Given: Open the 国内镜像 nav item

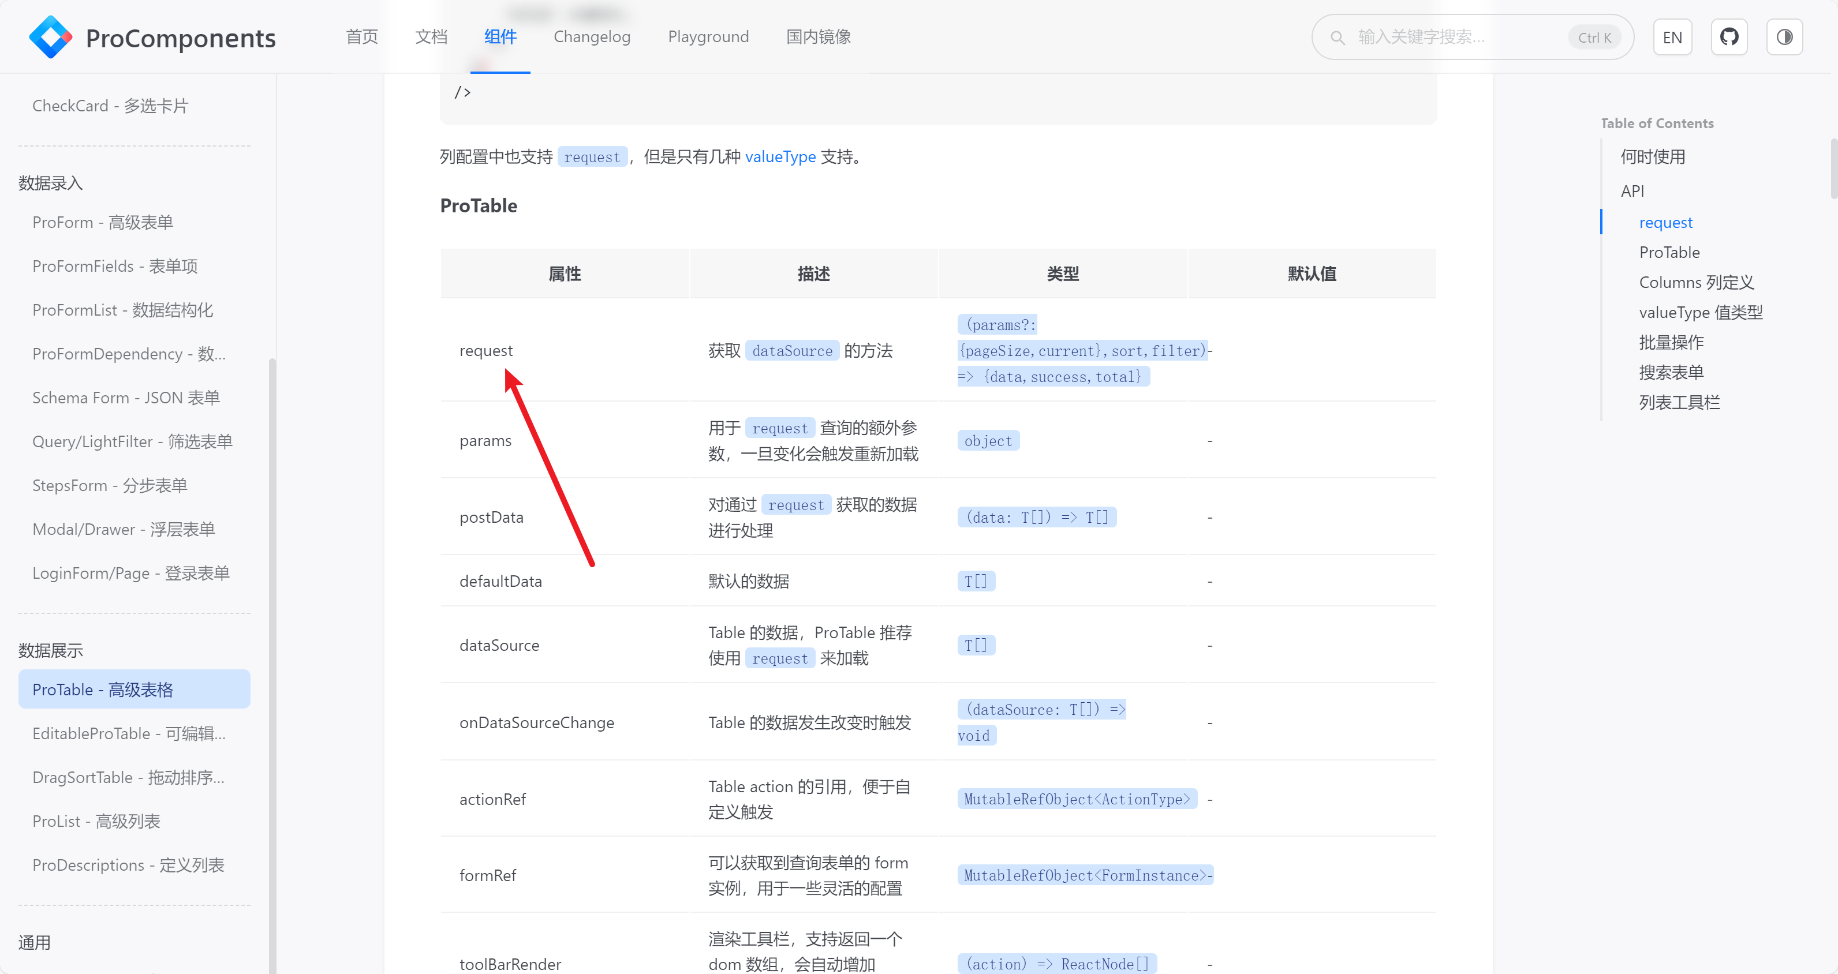Looking at the screenshot, I should 819,37.
